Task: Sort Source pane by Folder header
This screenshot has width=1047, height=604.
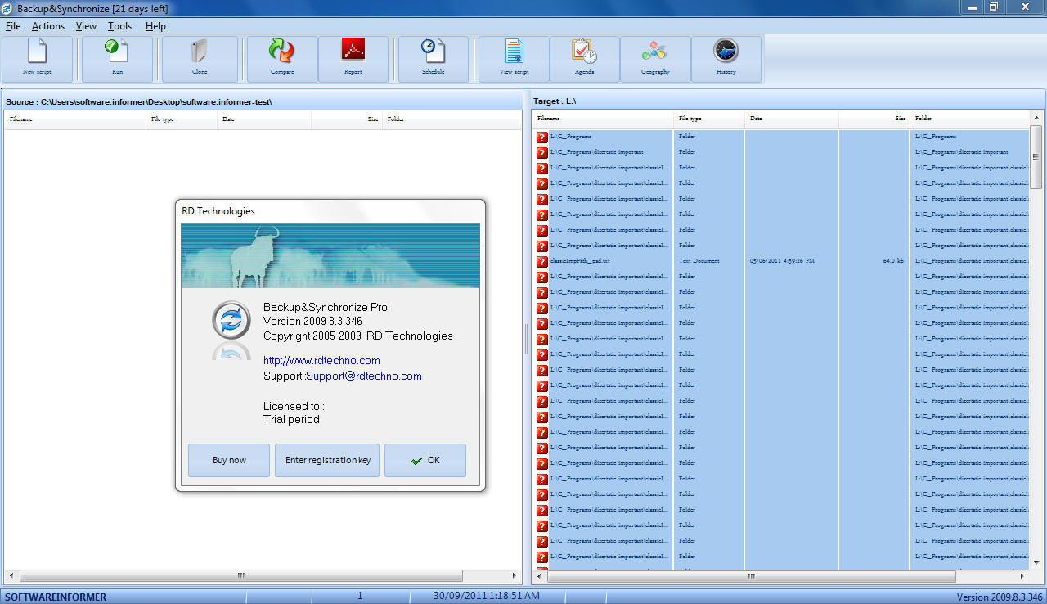Action: (452, 119)
